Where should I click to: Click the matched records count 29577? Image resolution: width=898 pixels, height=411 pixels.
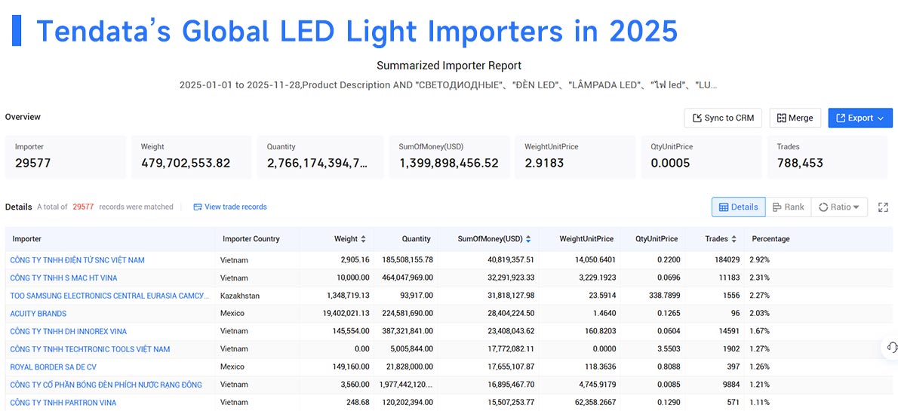pyautogui.click(x=83, y=207)
